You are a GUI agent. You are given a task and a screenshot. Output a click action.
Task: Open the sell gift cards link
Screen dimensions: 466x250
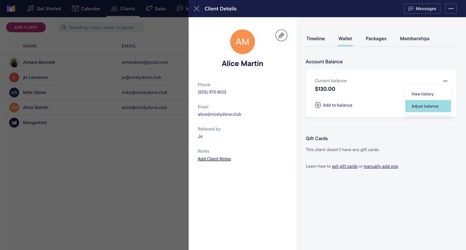pos(344,166)
